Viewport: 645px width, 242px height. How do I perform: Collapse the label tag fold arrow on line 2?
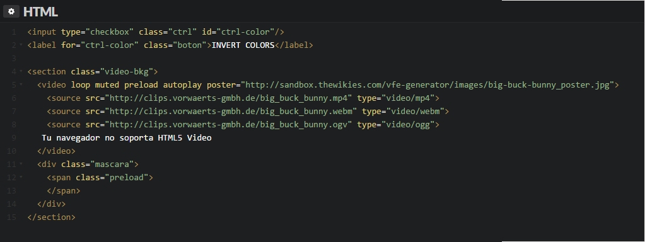[21, 45]
